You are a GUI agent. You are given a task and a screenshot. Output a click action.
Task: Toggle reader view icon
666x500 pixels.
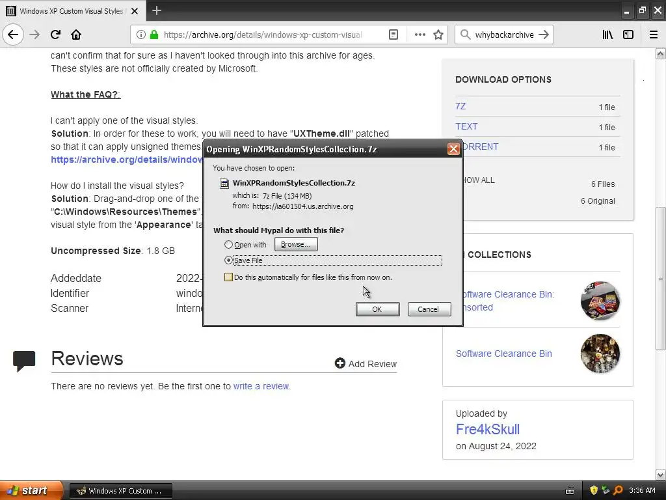click(393, 35)
